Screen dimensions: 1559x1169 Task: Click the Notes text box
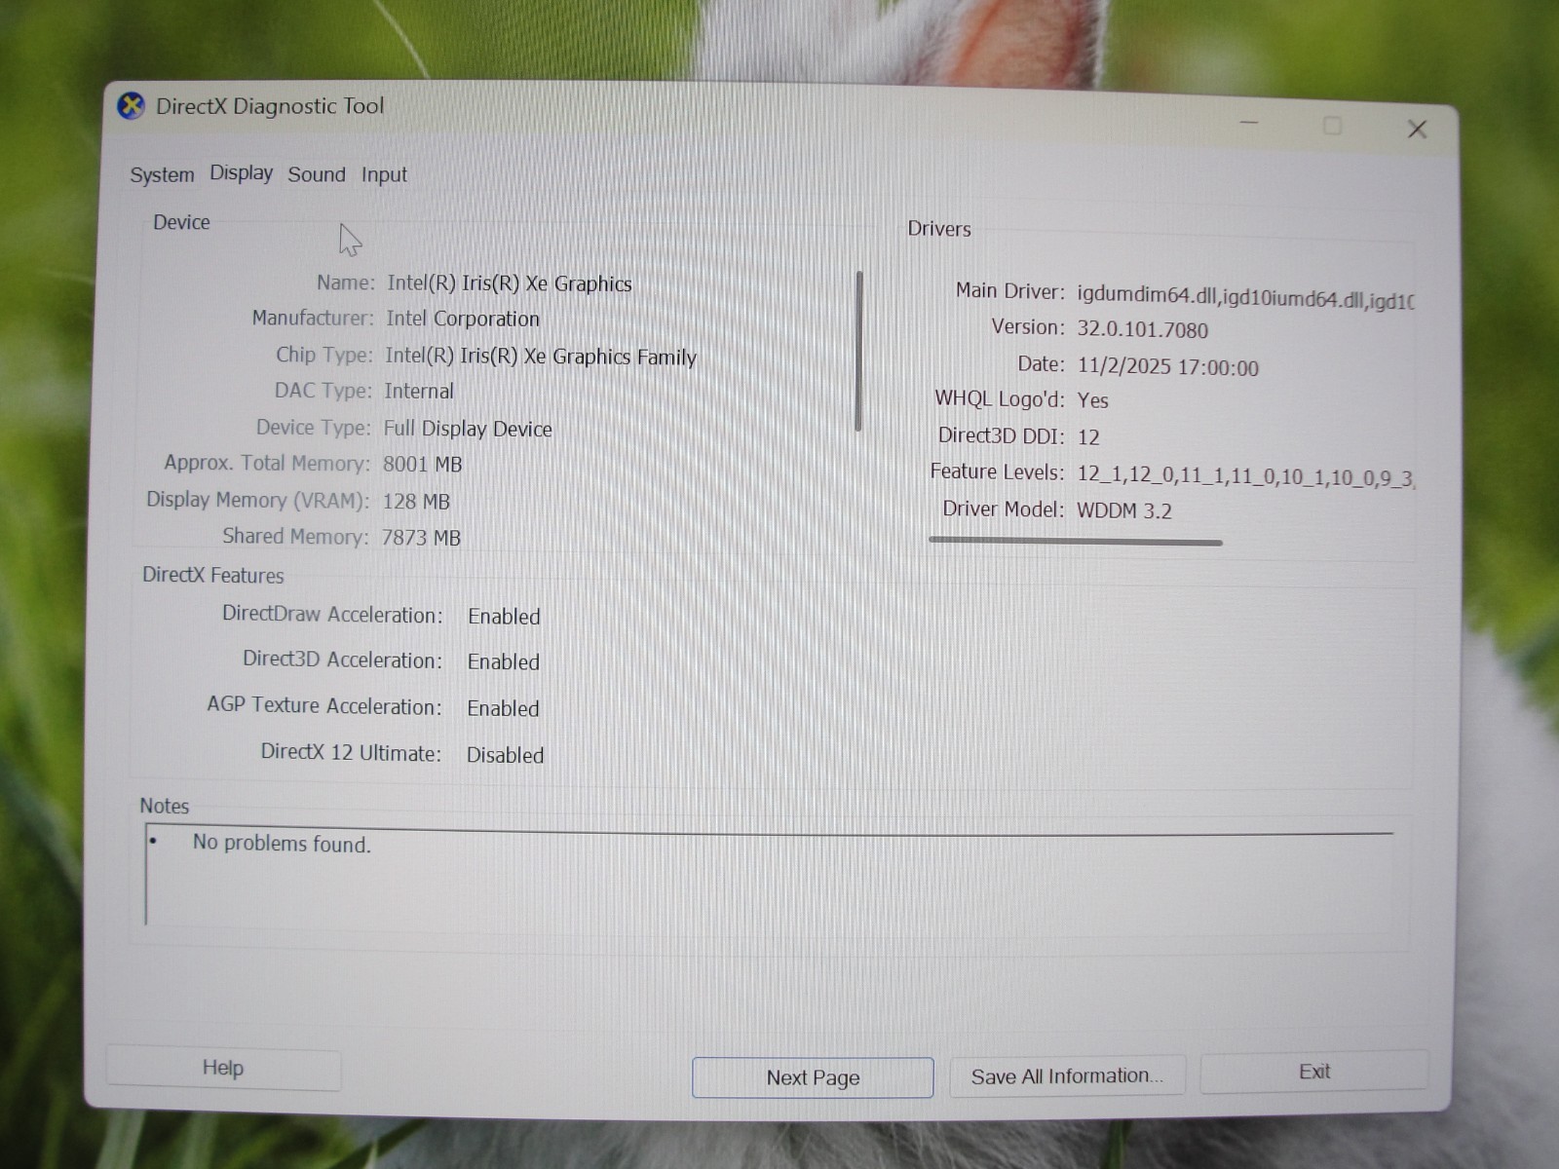click(770, 877)
